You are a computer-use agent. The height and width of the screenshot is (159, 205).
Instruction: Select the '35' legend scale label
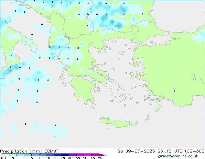click(78, 158)
